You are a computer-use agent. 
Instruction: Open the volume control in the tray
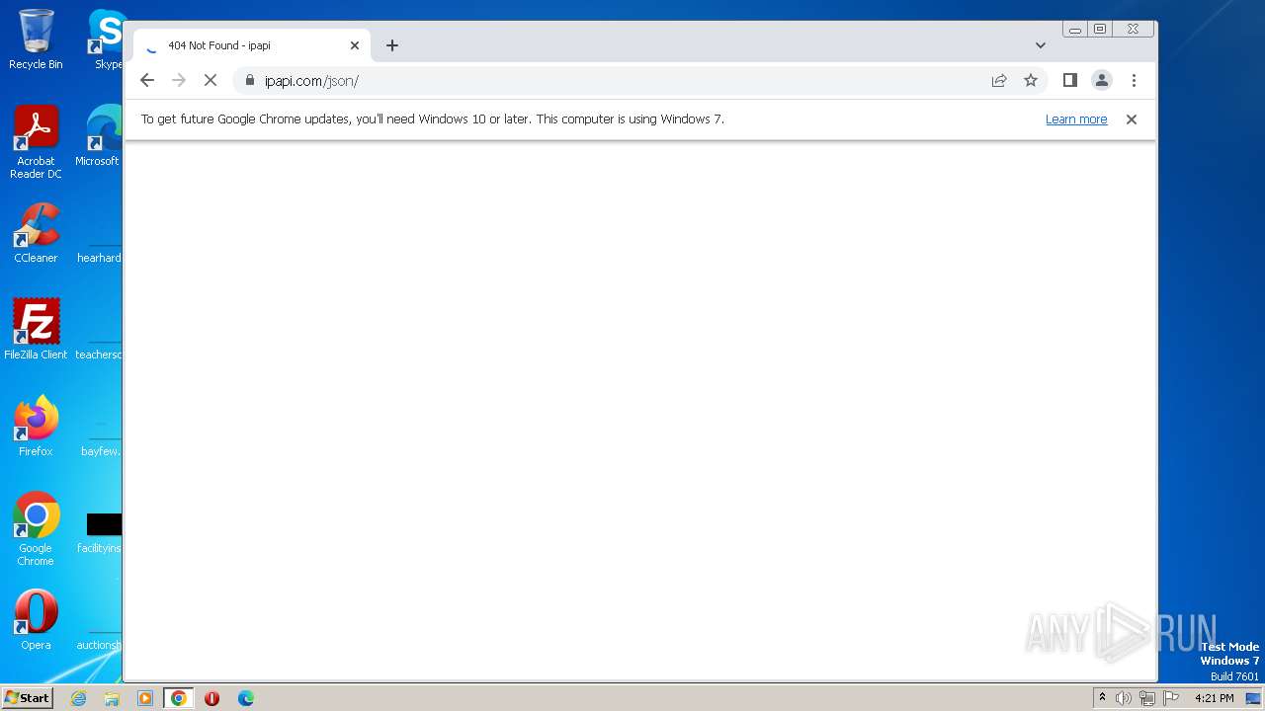point(1124,698)
